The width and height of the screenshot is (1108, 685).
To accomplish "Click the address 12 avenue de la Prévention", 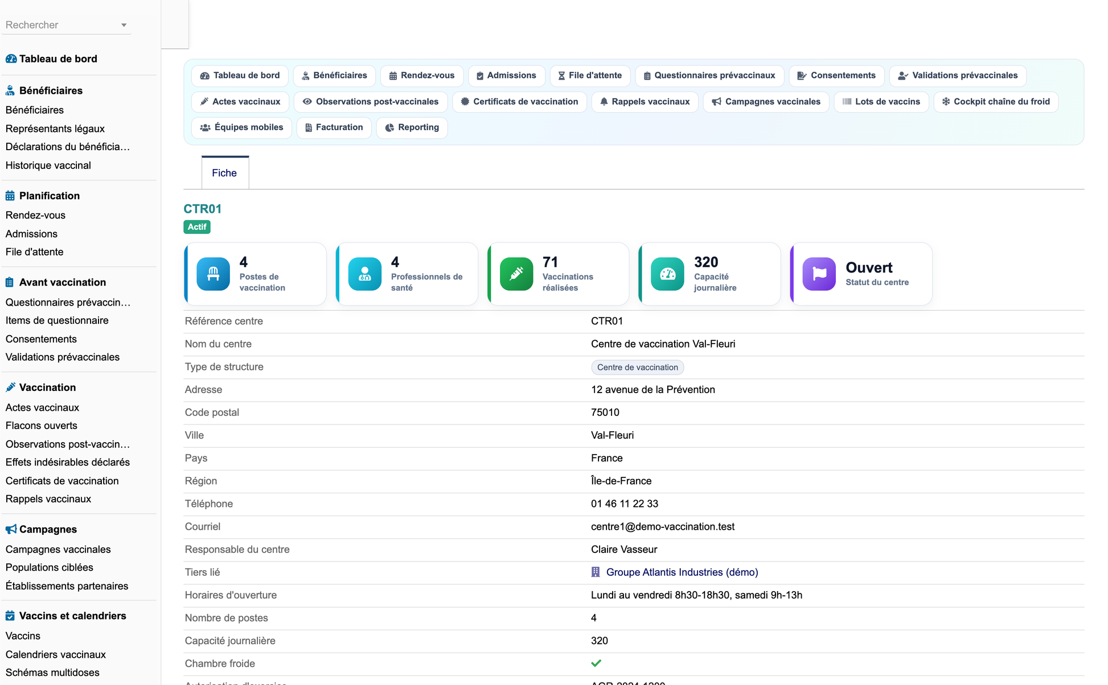I will click(653, 390).
